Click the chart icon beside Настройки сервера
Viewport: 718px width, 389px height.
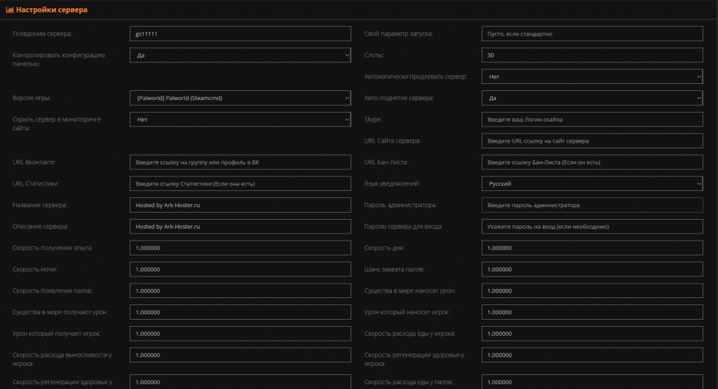pyautogui.click(x=10, y=10)
